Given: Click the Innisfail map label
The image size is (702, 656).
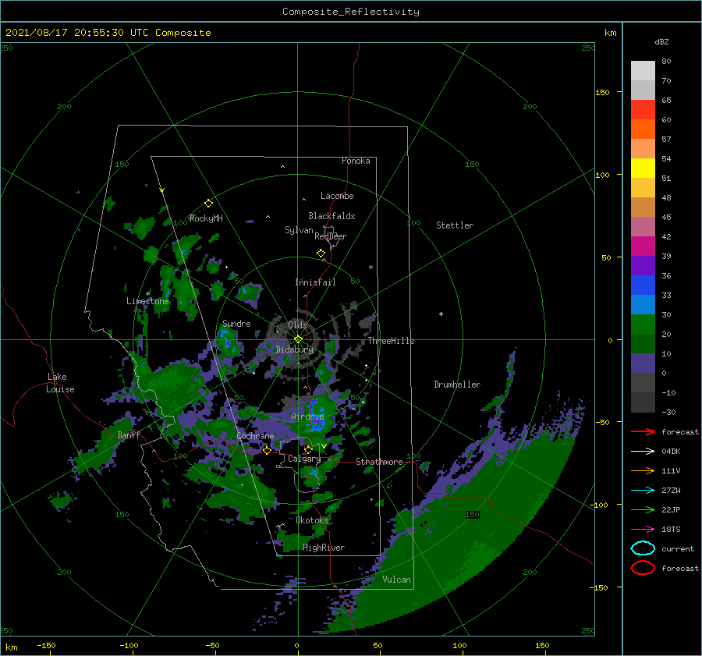Looking at the screenshot, I should (315, 282).
